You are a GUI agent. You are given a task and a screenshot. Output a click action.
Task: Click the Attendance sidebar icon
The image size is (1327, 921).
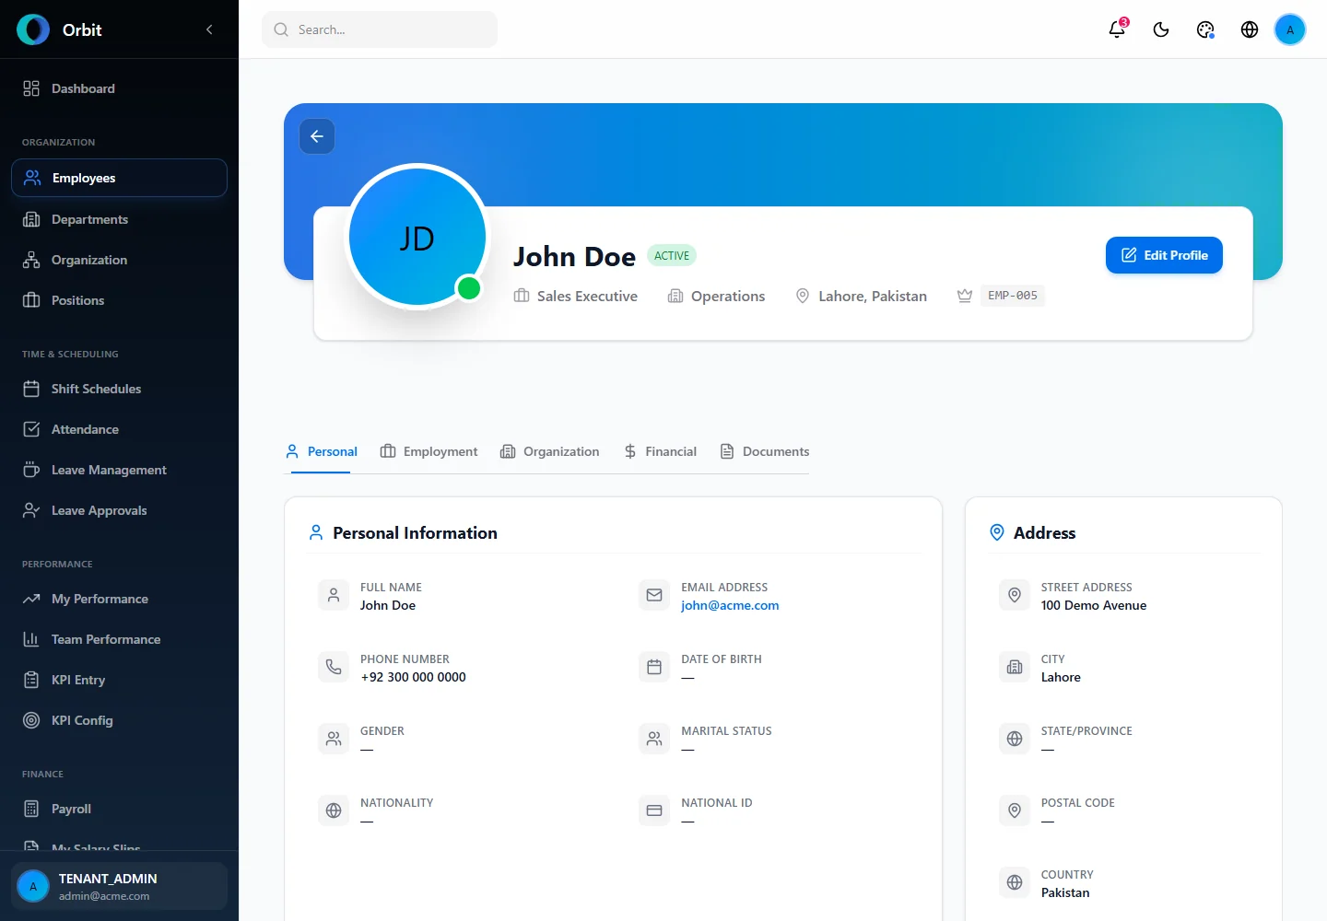31,429
